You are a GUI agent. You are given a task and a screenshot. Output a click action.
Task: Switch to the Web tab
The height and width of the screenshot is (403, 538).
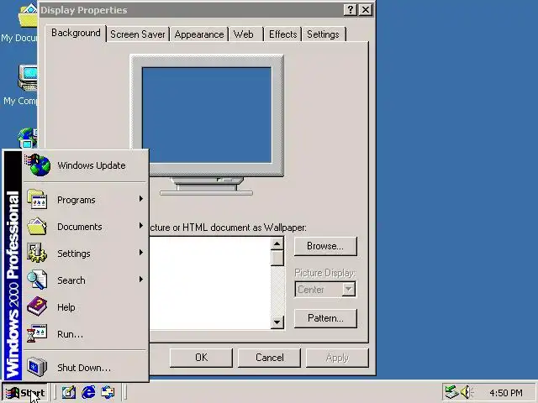pos(244,34)
